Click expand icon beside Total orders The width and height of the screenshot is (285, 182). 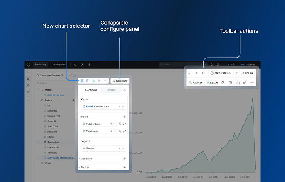(x=124, y=124)
